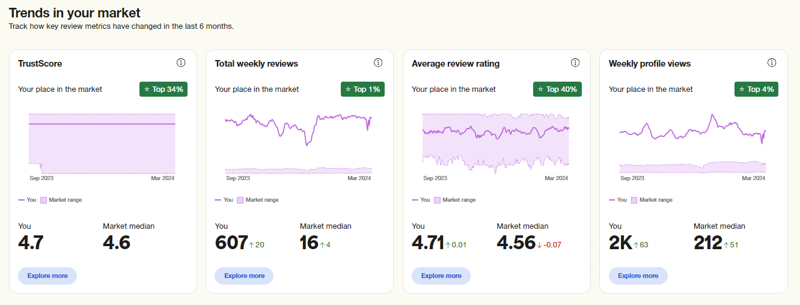Image resolution: width=800 pixels, height=305 pixels.
Task: Click Market range legend in TrustScore card
Action: click(x=61, y=200)
